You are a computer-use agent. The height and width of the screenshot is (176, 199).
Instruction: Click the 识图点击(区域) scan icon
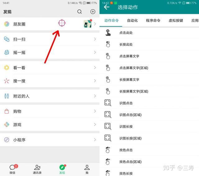[x=108, y=114]
